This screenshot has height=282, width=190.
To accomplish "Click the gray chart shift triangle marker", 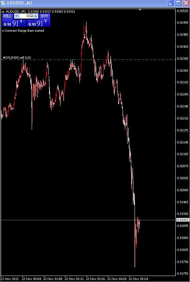I will (140, 10).
